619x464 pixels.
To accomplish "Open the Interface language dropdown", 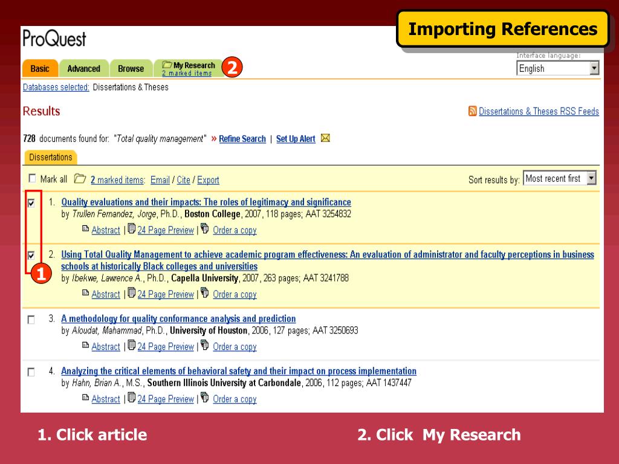I will coord(558,68).
